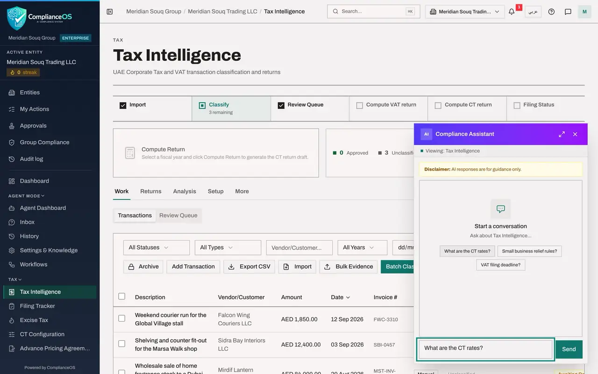Collapse the sidebar panel icon
Viewport: 598px width, 374px height.
[x=110, y=12]
